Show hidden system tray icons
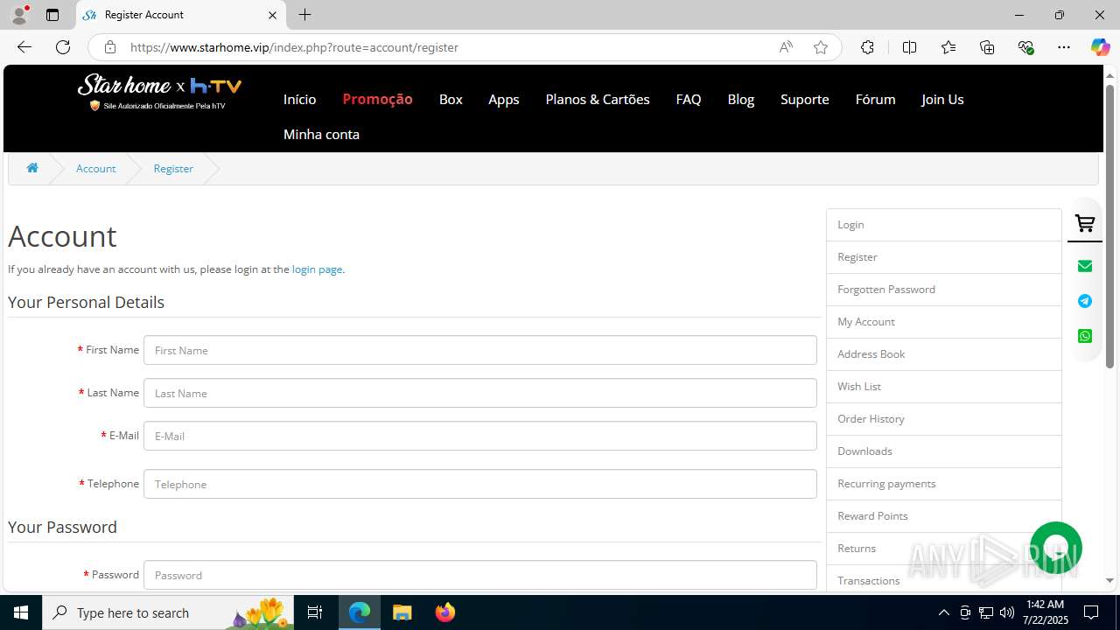 (943, 612)
